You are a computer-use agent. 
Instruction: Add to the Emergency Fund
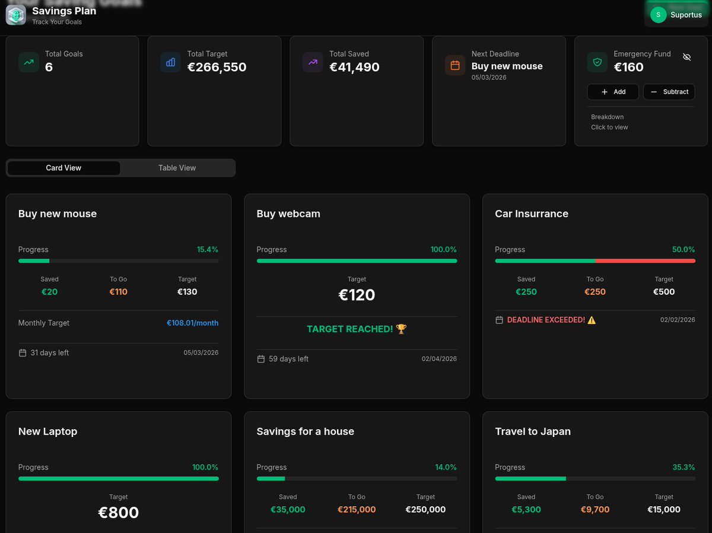coord(613,92)
